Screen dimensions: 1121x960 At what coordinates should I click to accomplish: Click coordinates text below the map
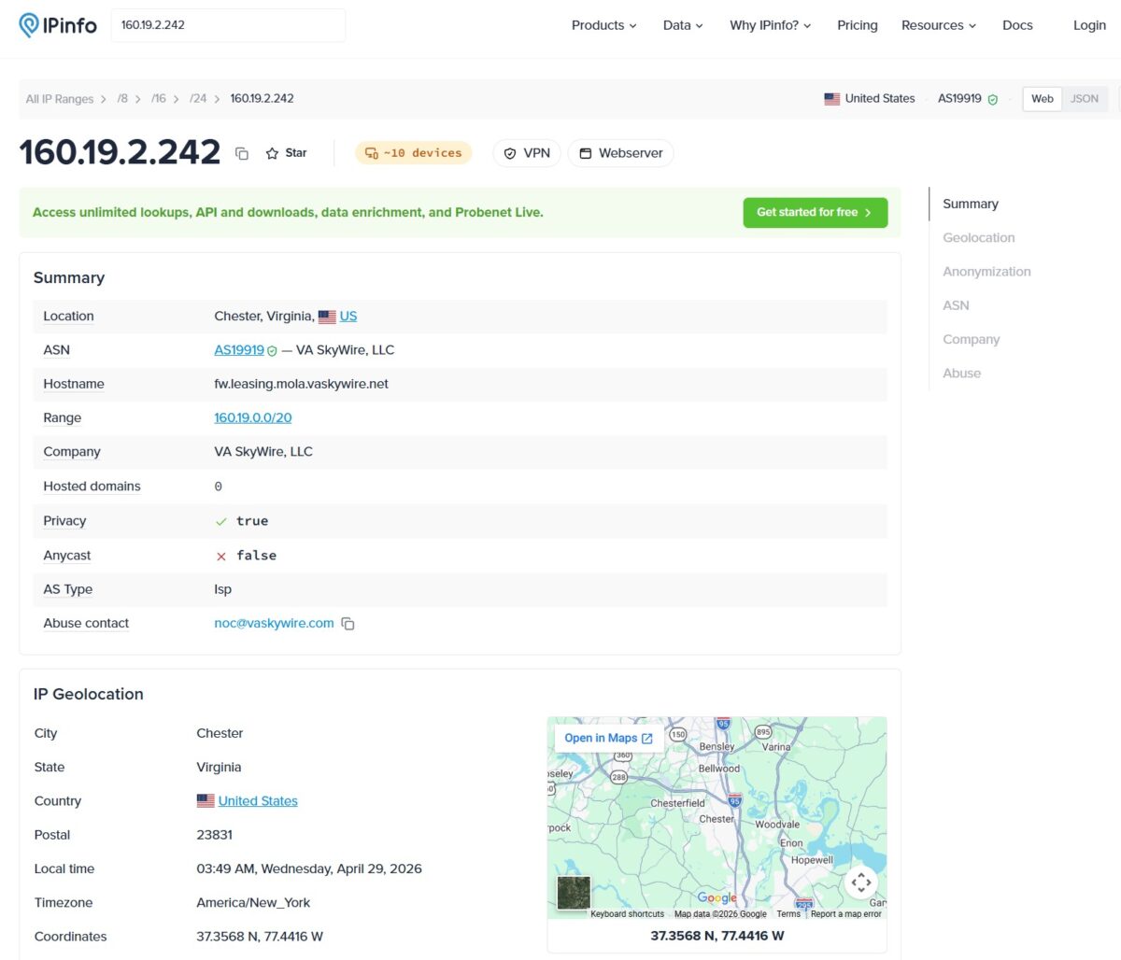(717, 936)
